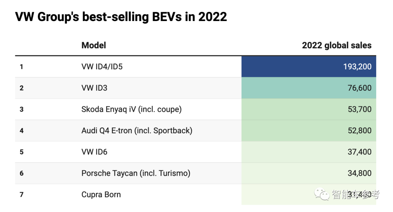The image size is (393, 212).
Task: Click the 34,800 sales value
Action: [360, 174]
